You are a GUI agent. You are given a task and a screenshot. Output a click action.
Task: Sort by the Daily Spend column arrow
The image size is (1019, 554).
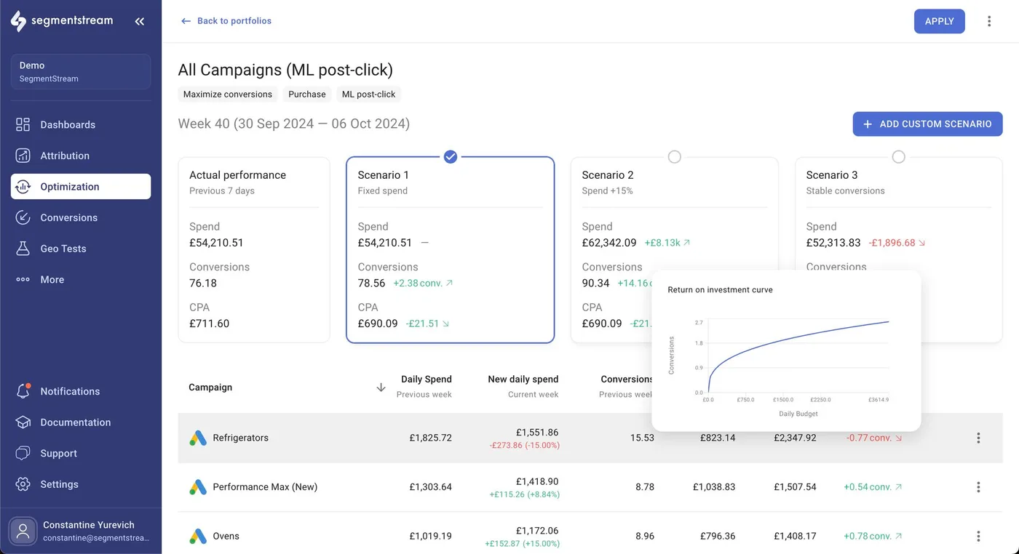[x=381, y=388]
